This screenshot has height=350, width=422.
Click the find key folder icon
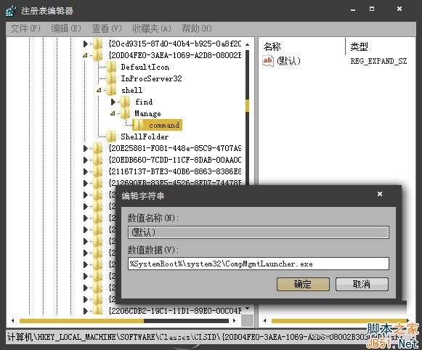coord(126,102)
